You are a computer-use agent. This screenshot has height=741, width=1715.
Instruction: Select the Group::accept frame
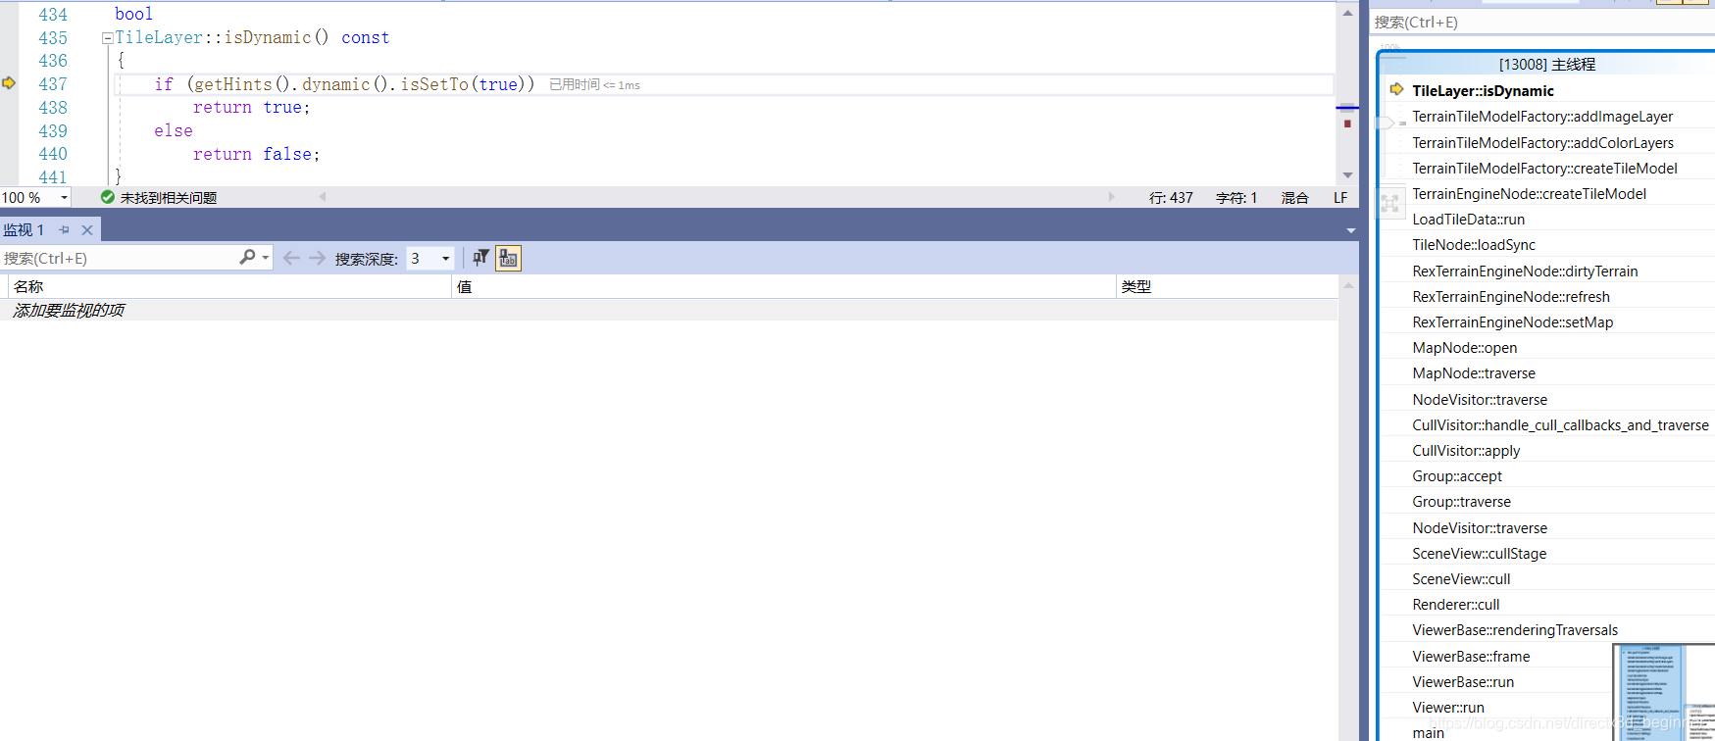[x=1457, y=476]
